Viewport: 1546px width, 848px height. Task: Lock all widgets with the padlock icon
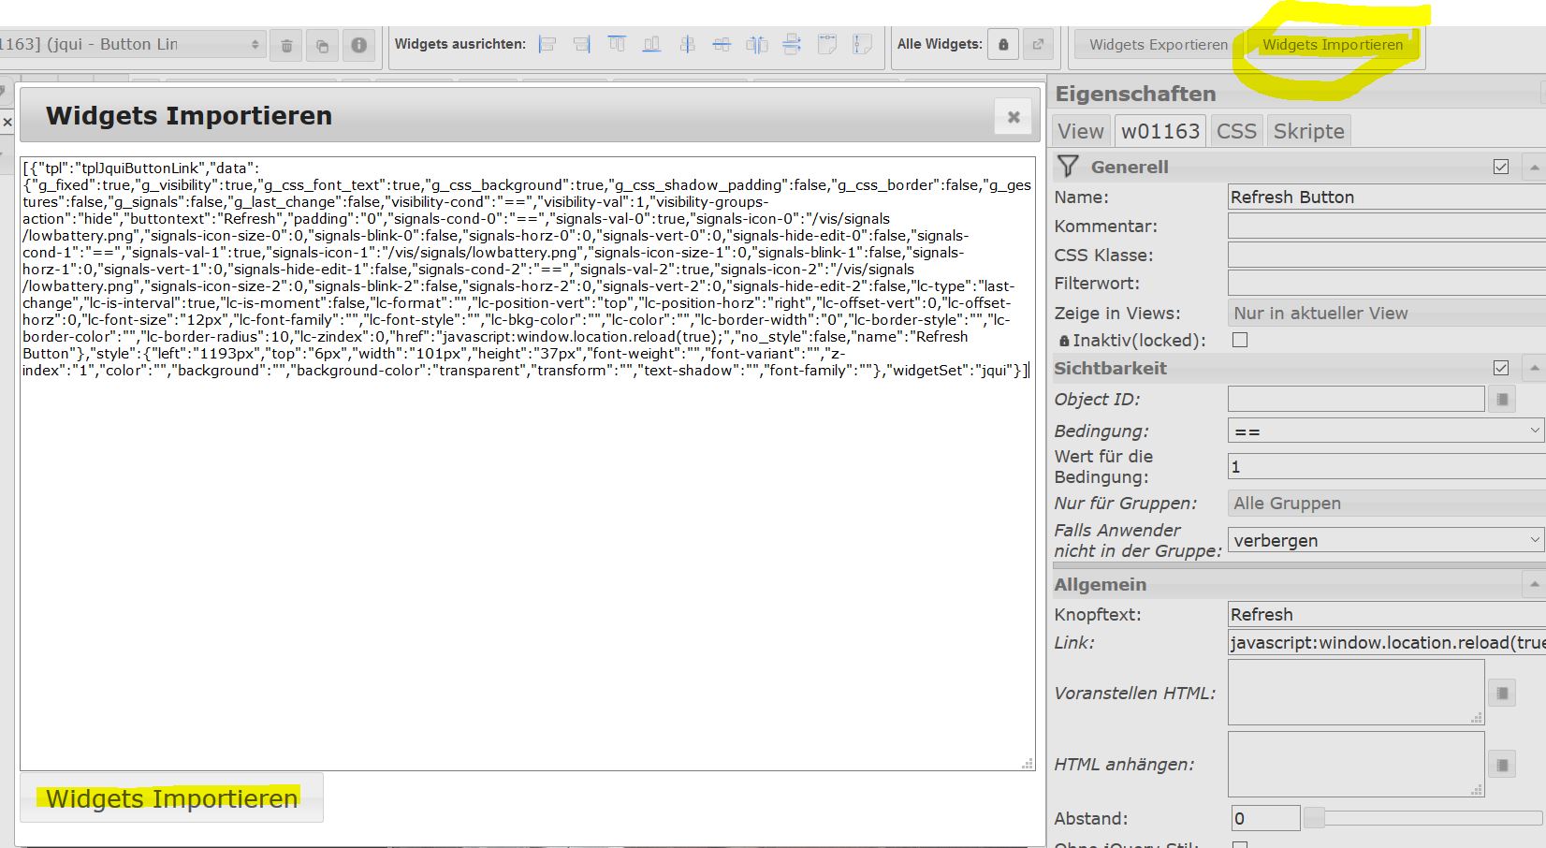1003,44
